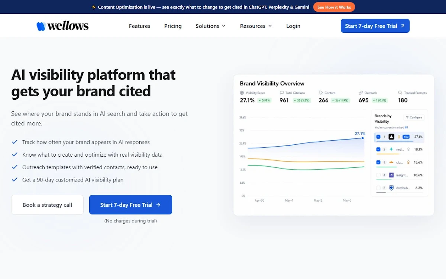Click the grey medal icon in the 18.1% row

coord(408,149)
